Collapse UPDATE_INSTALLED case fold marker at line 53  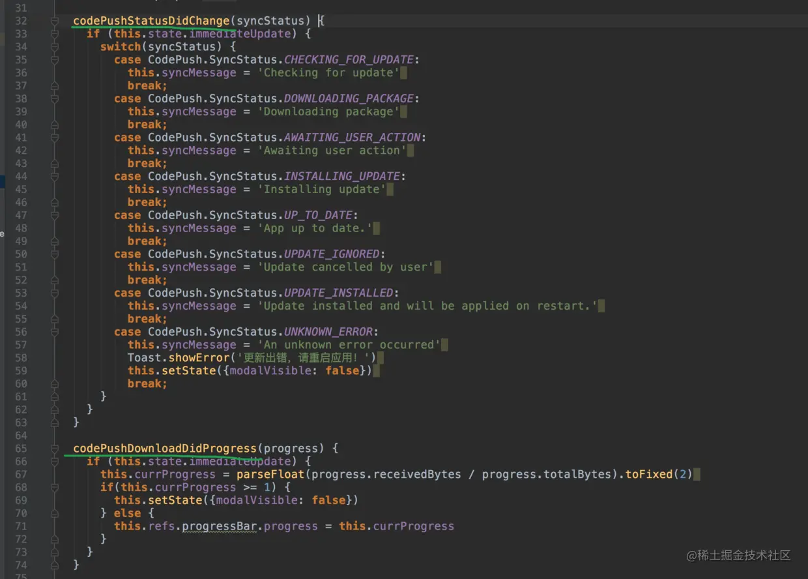[x=55, y=293]
